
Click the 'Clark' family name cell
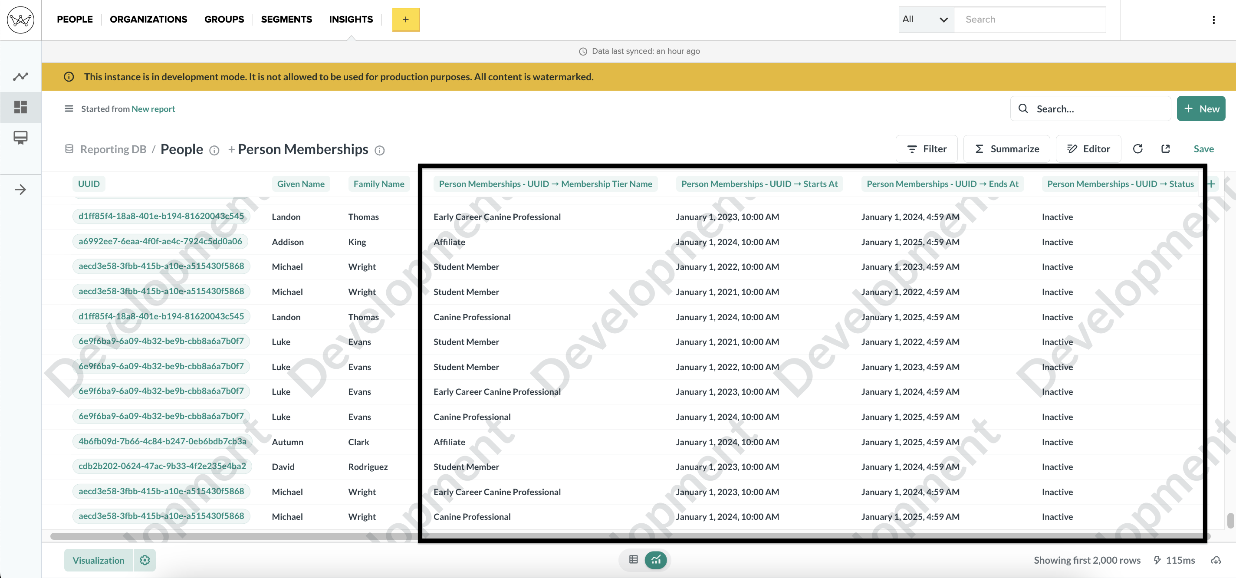click(x=358, y=442)
